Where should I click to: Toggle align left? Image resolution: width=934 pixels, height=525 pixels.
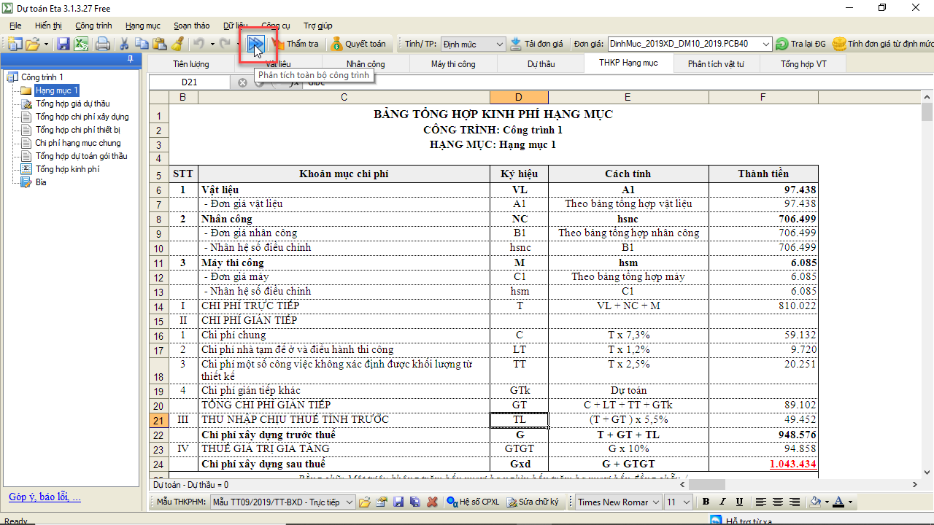point(761,502)
